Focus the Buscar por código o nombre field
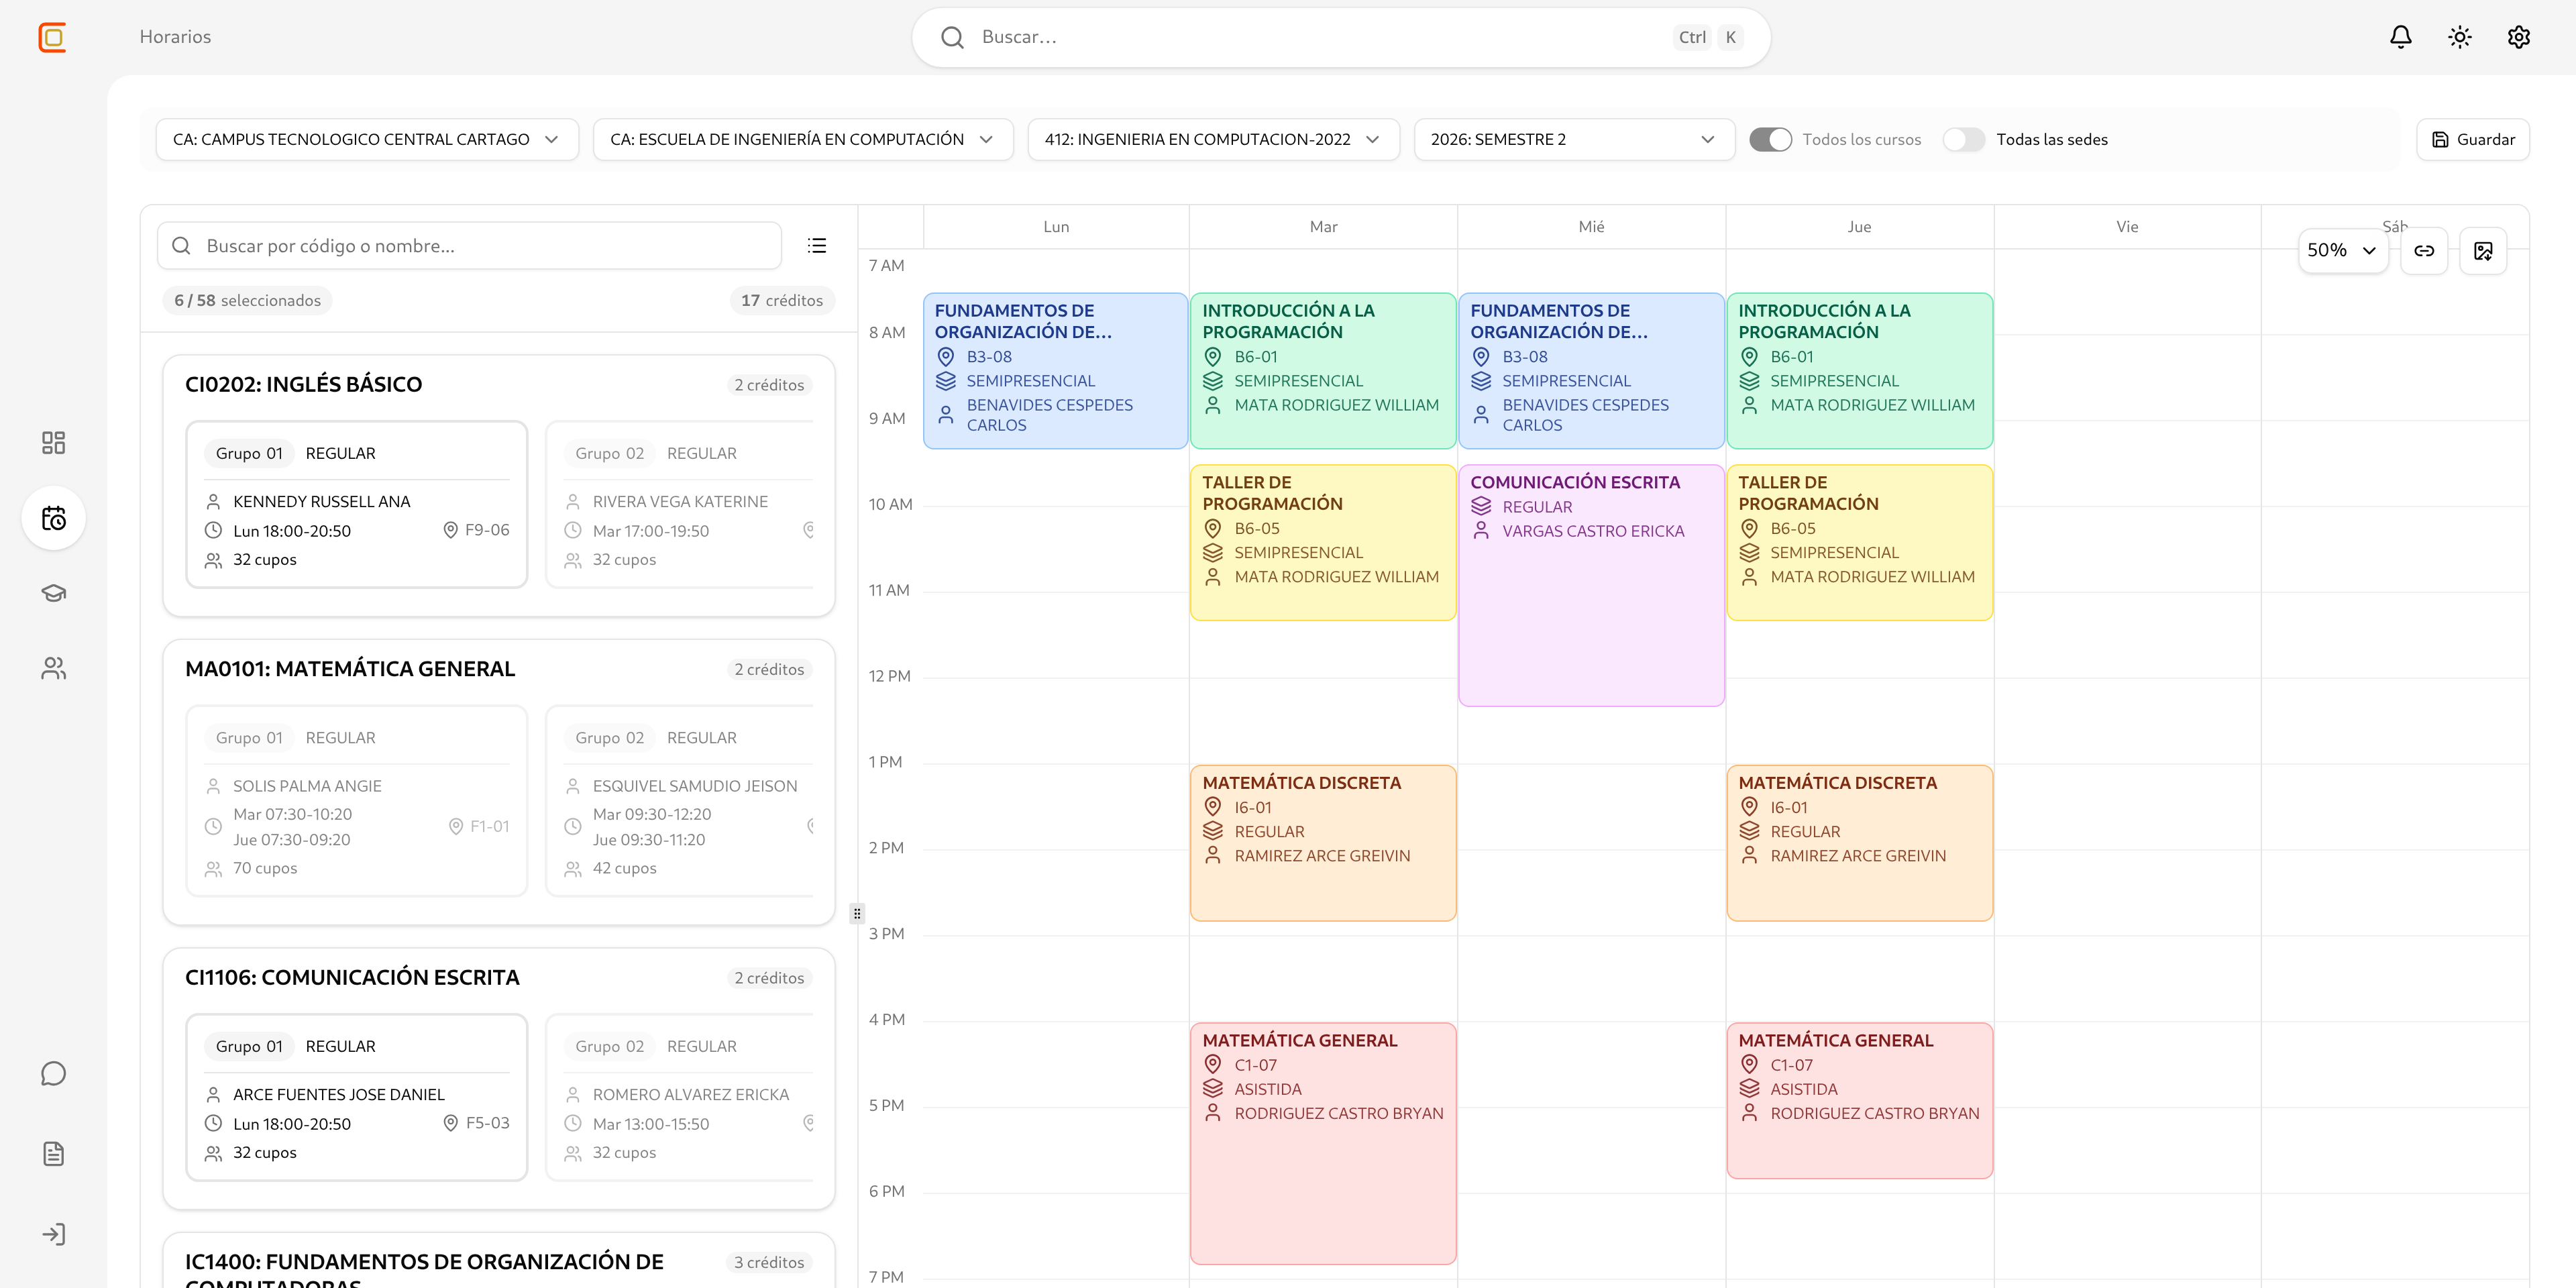This screenshot has width=2576, height=1288. (469, 246)
